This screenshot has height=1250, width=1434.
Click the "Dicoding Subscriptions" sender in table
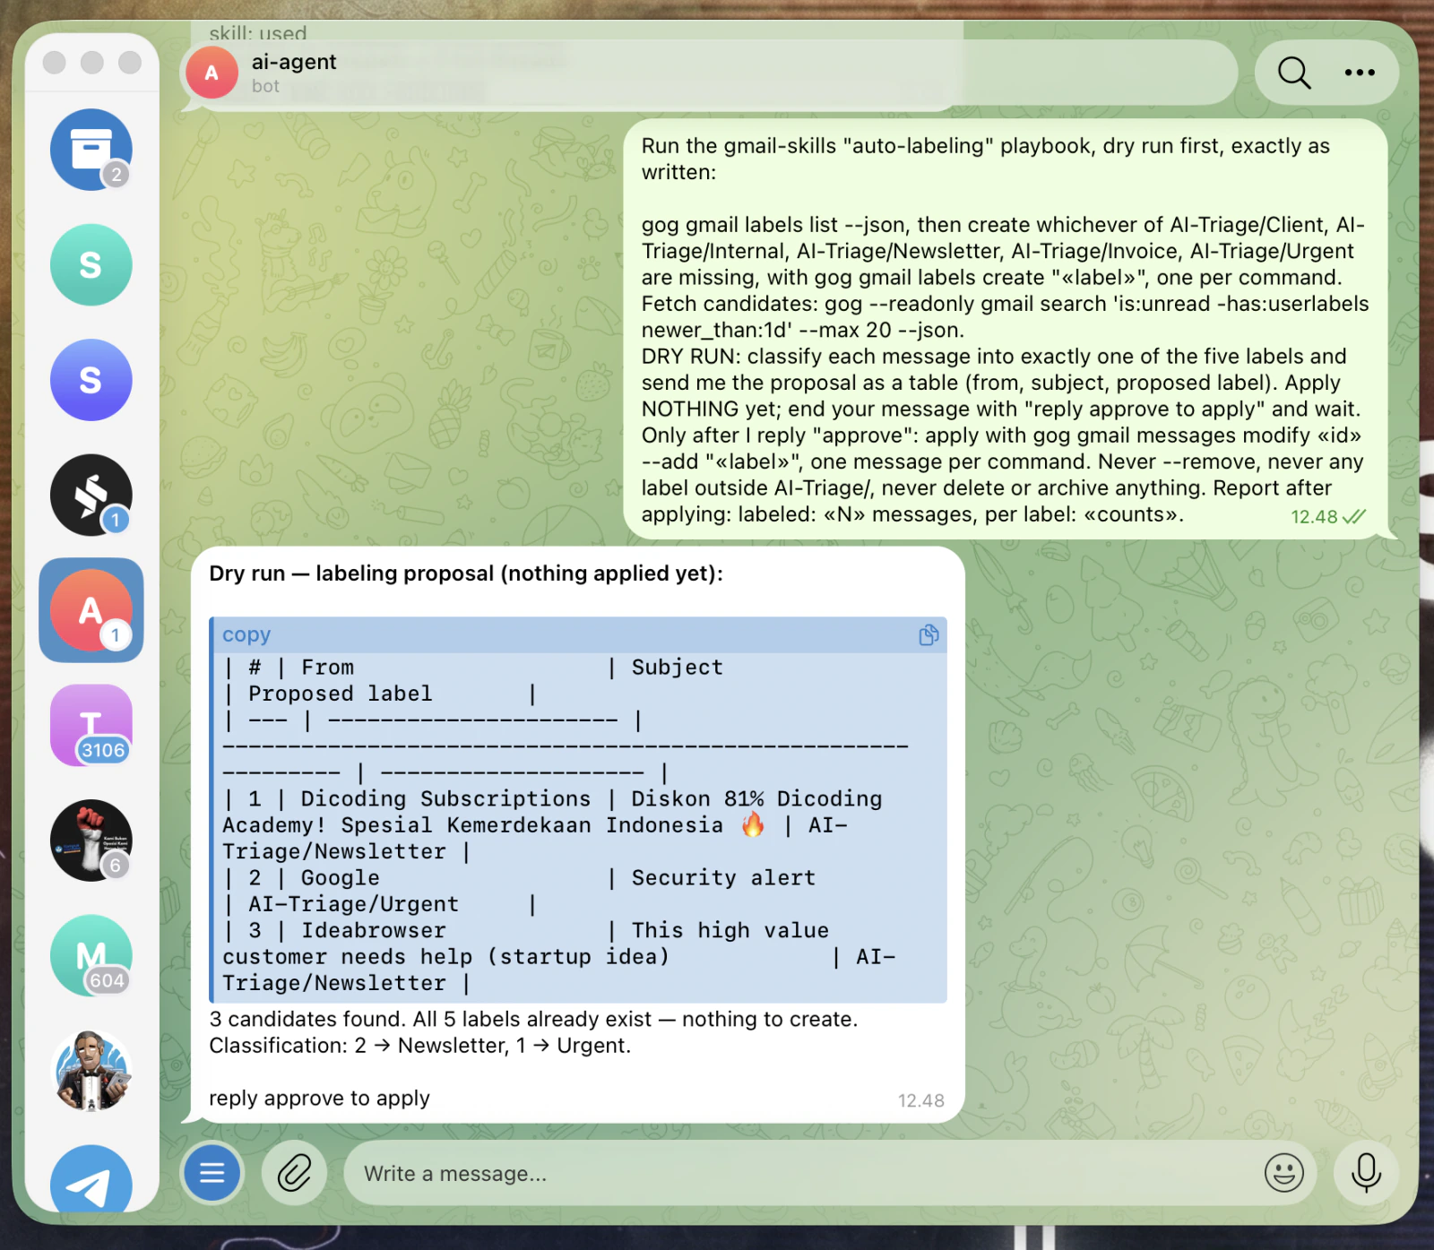coord(445,799)
